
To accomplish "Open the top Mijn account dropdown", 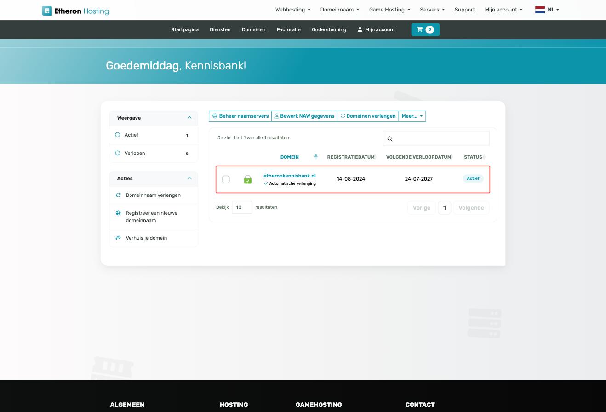I will point(503,10).
